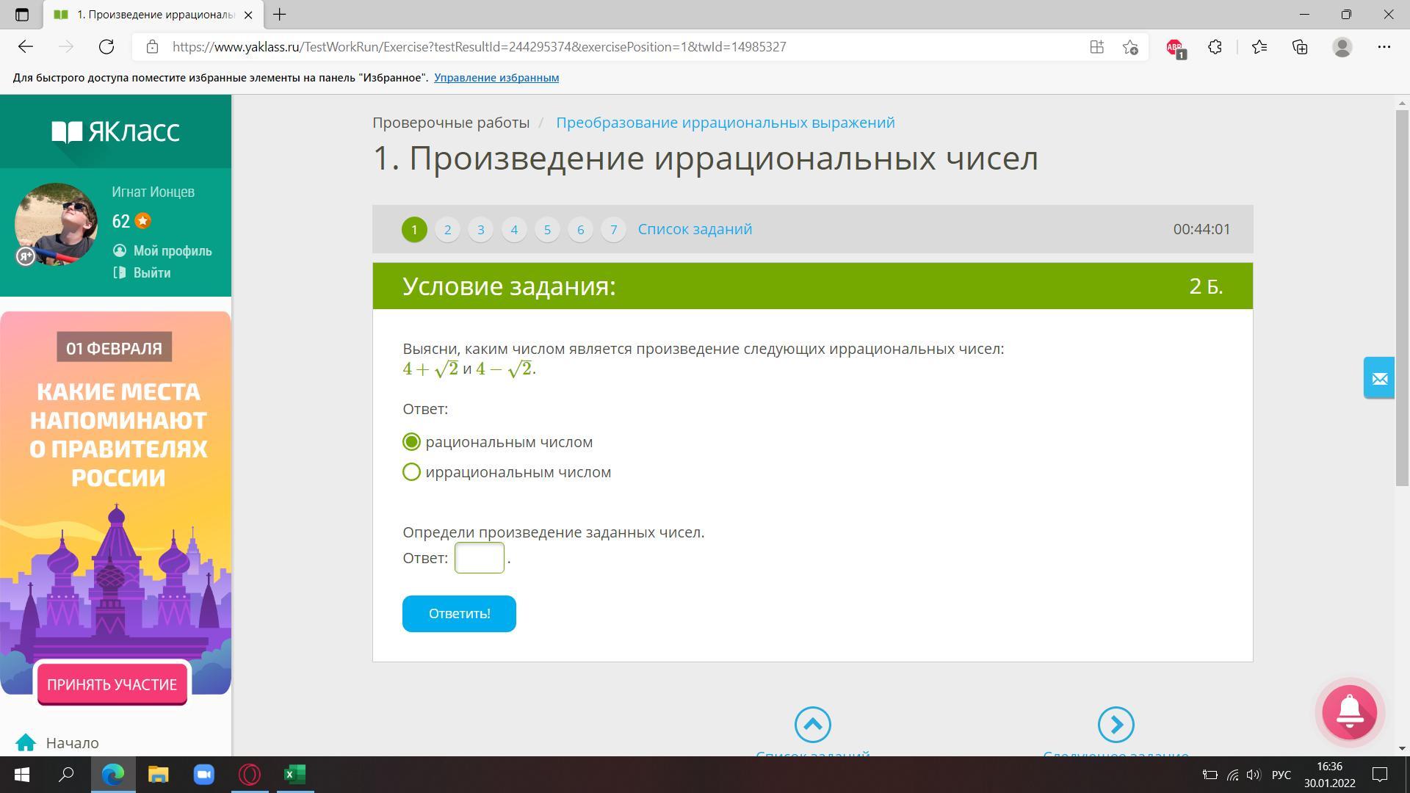Open 'Список заданий' link
Viewport: 1410px width, 793px height.
click(695, 229)
